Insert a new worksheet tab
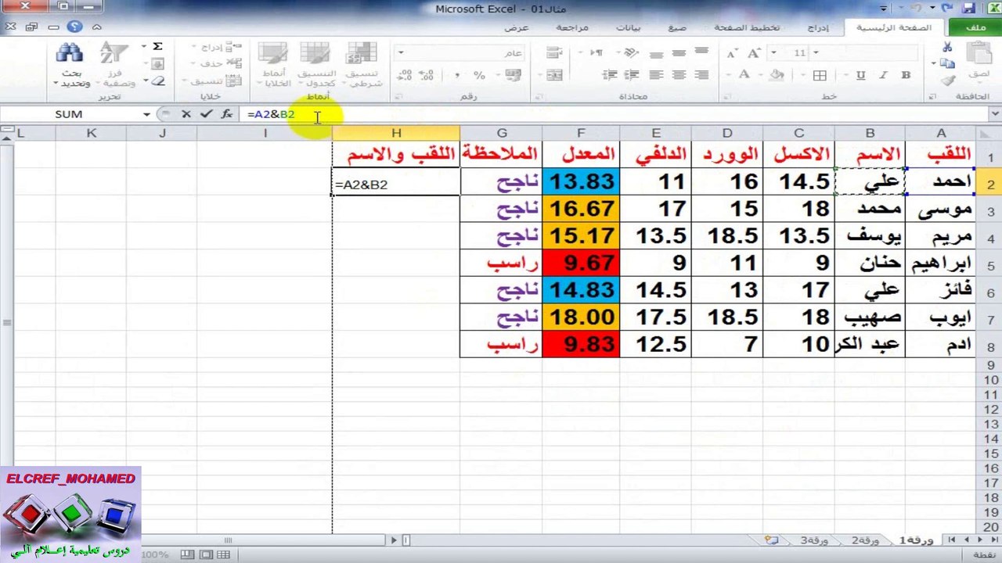Viewport: 1002px width, 563px height. (773, 540)
